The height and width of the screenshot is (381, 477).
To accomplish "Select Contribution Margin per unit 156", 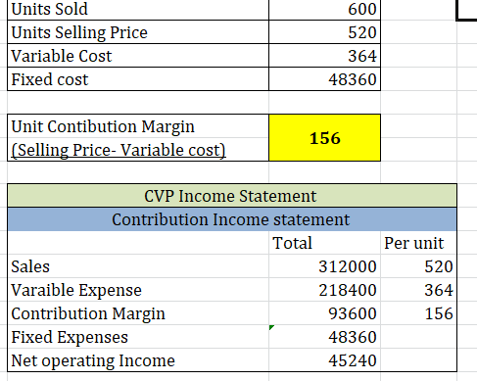I will (439, 313).
